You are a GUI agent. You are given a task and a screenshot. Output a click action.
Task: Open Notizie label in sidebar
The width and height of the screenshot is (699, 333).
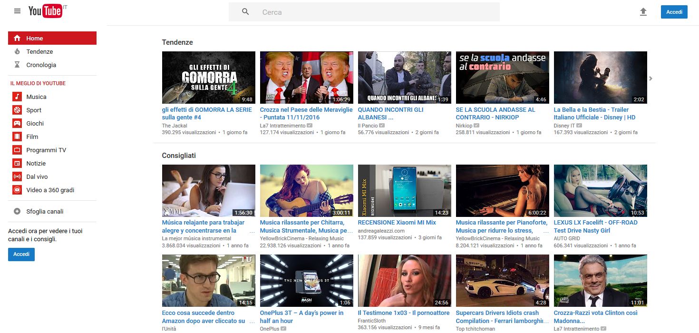pyautogui.click(x=36, y=163)
